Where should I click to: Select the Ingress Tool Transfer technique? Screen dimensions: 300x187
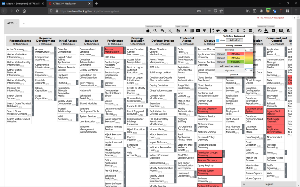pyautogui.click(x=275, y=112)
